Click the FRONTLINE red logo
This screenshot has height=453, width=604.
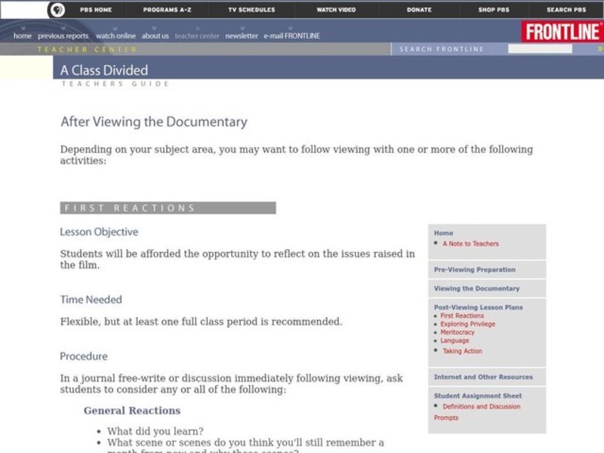(562, 32)
